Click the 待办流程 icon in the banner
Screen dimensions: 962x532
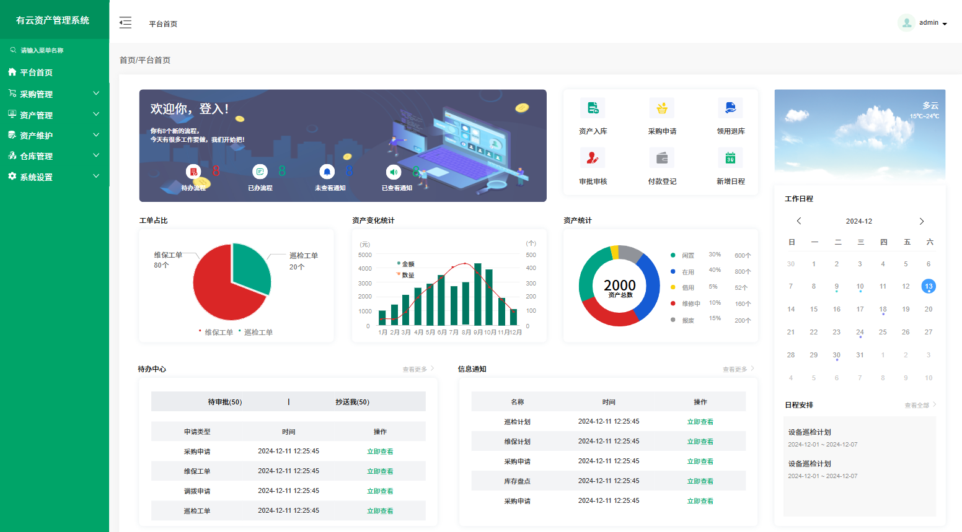tap(193, 172)
